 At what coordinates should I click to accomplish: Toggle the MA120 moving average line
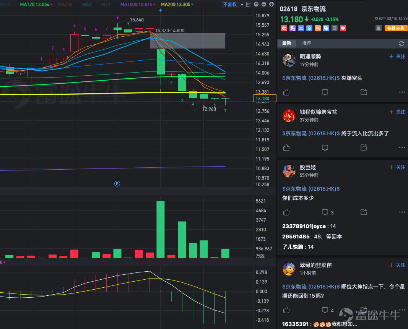pyautogui.click(x=36, y=5)
